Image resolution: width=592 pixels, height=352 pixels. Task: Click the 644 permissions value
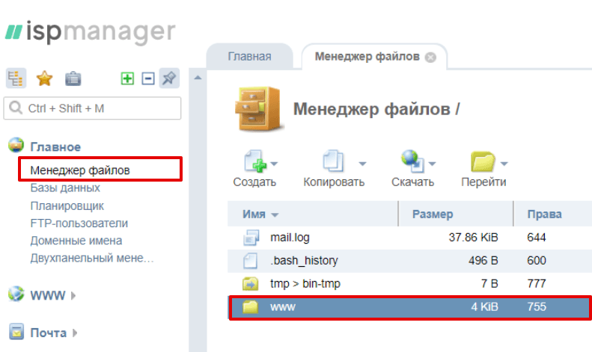coord(537,238)
